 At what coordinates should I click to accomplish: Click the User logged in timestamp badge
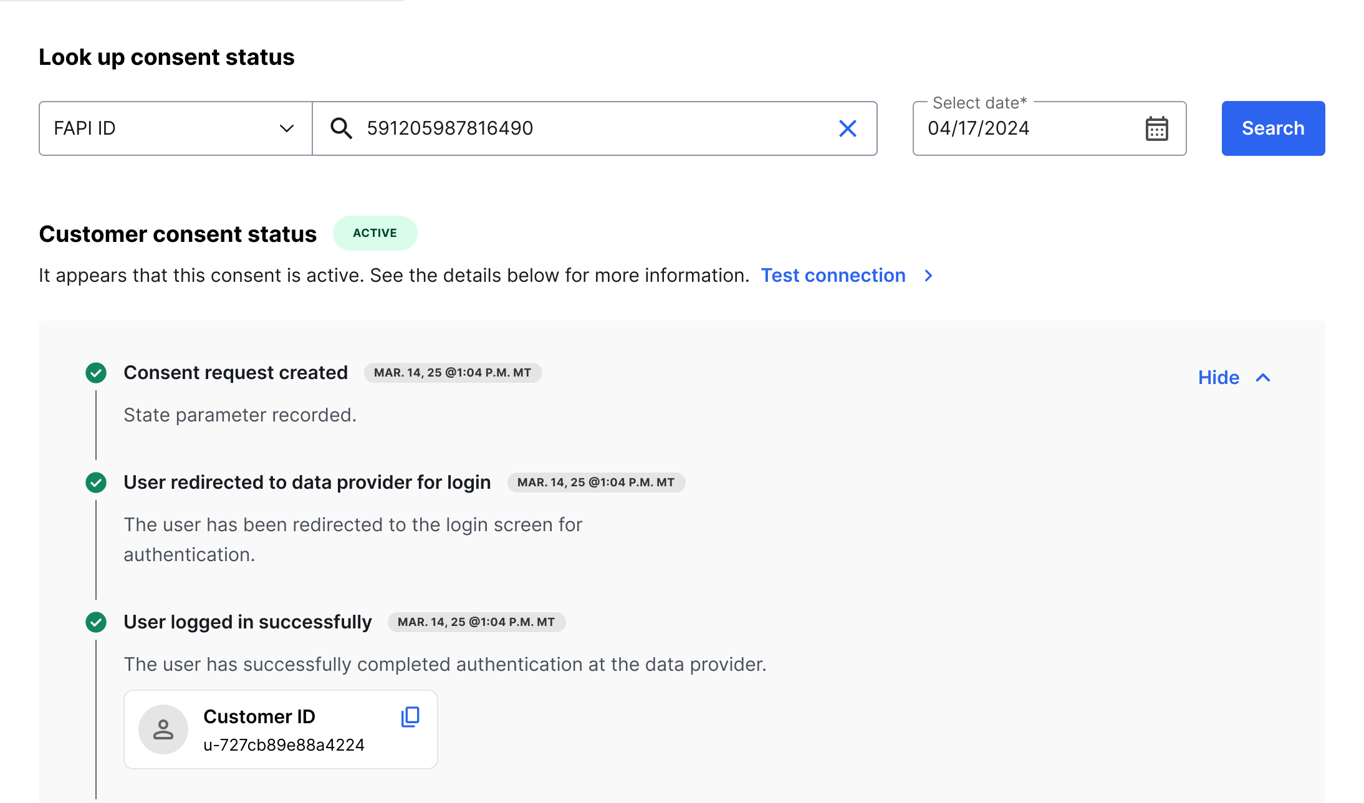point(476,622)
